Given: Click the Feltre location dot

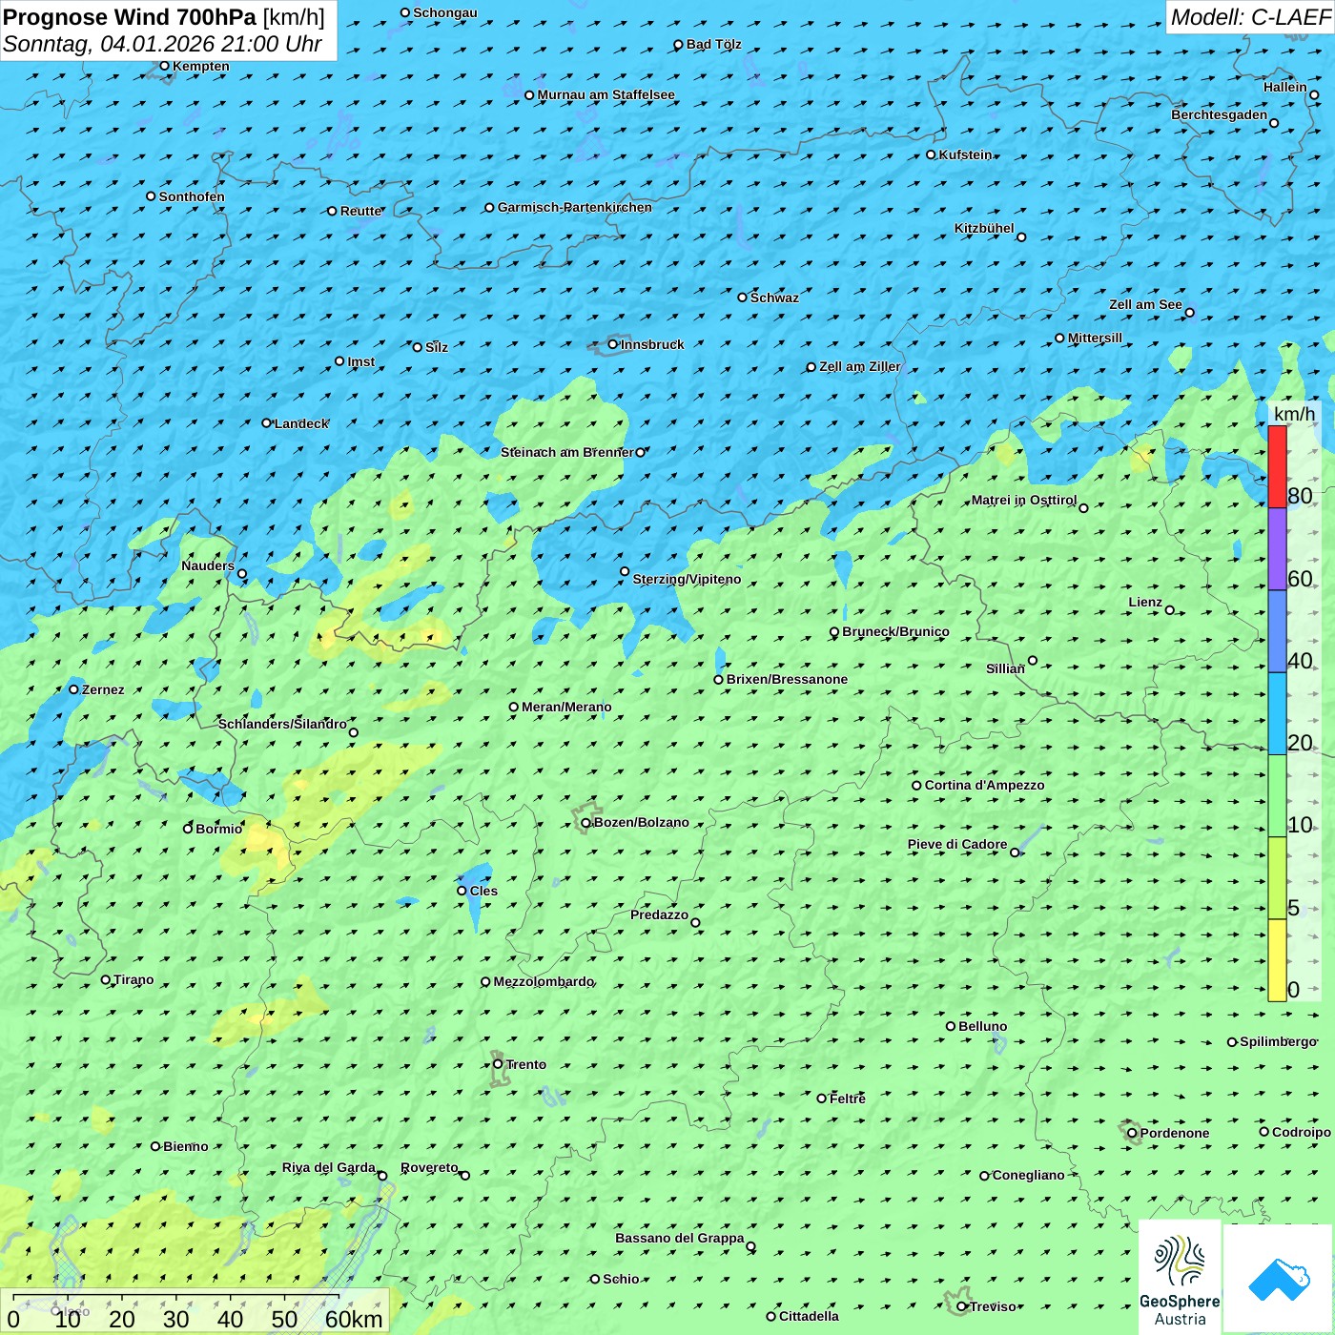Looking at the screenshot, I should point(822,1099).
